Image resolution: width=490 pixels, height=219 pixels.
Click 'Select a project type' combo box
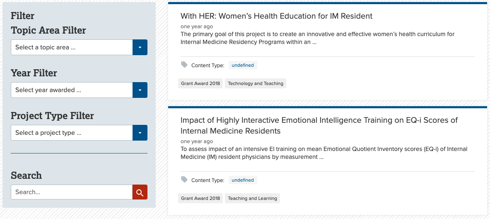pyautogui.click(x=72, y=133)
